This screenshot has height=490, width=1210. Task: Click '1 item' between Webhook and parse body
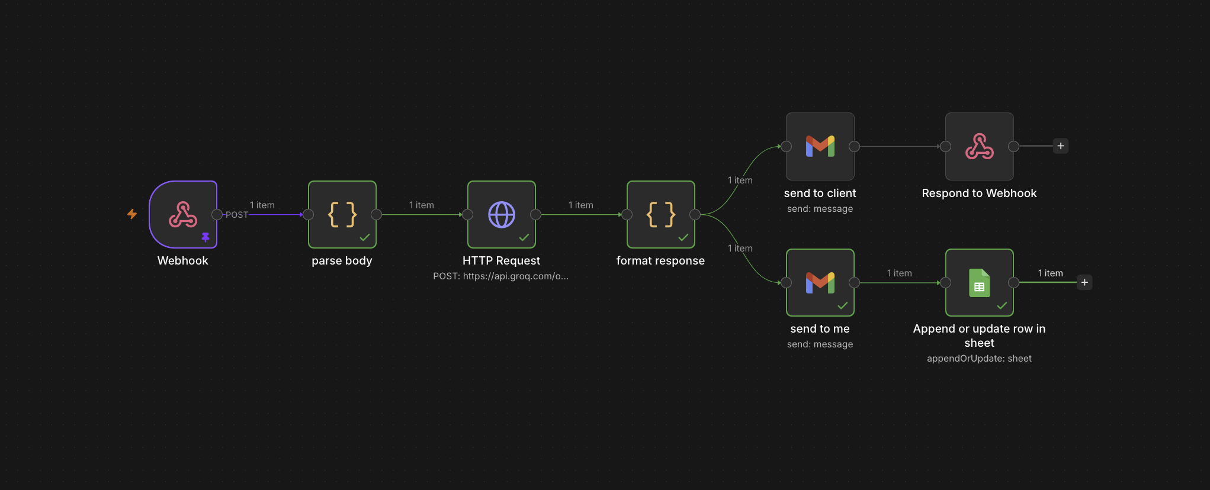[262, 205]
